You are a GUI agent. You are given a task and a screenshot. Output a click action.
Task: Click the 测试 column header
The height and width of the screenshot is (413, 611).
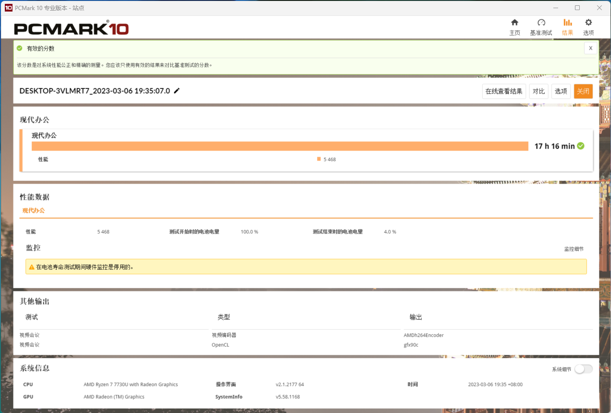coord(32,317)
